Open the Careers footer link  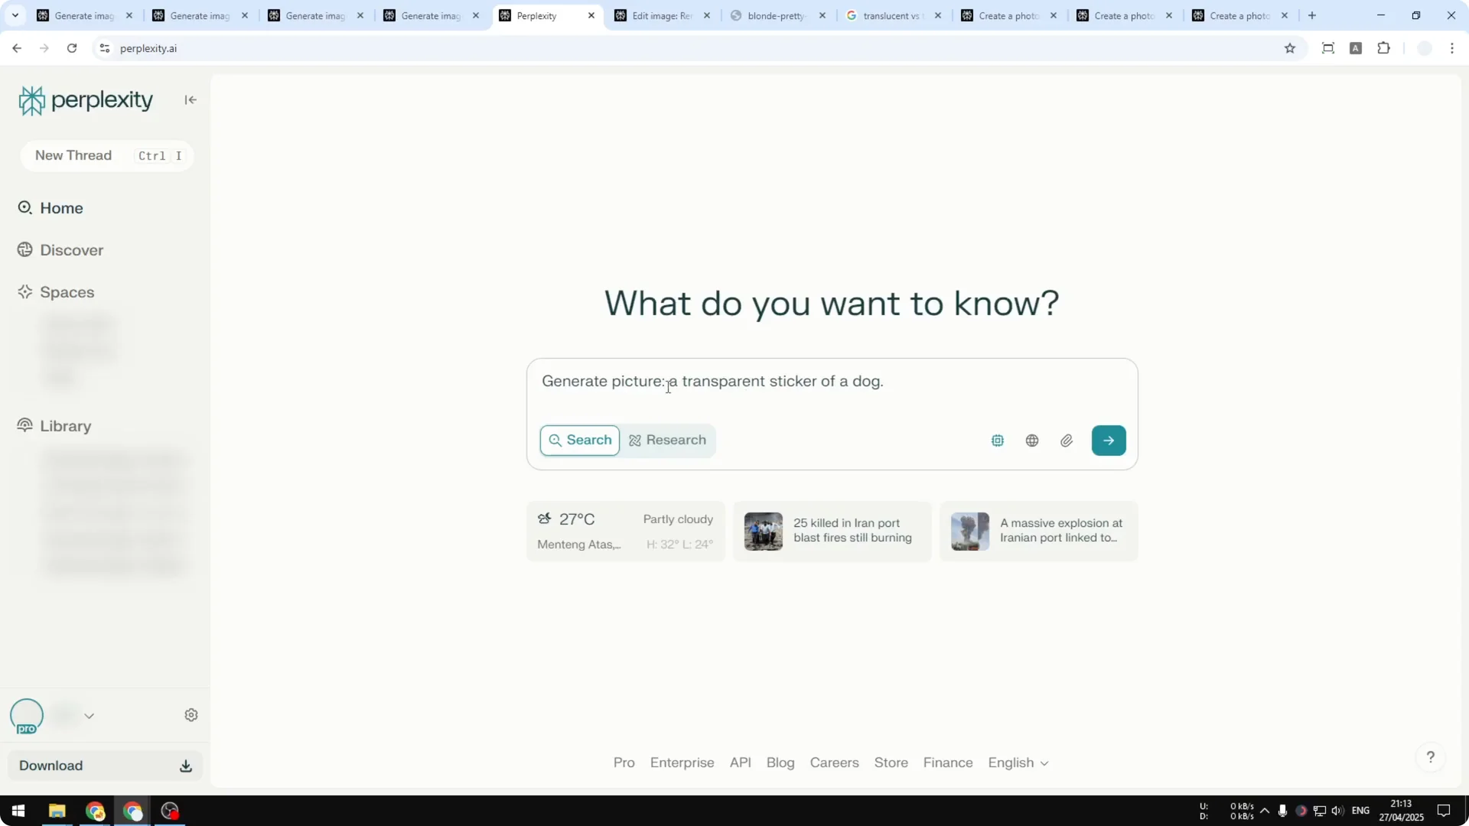point(834,763)
